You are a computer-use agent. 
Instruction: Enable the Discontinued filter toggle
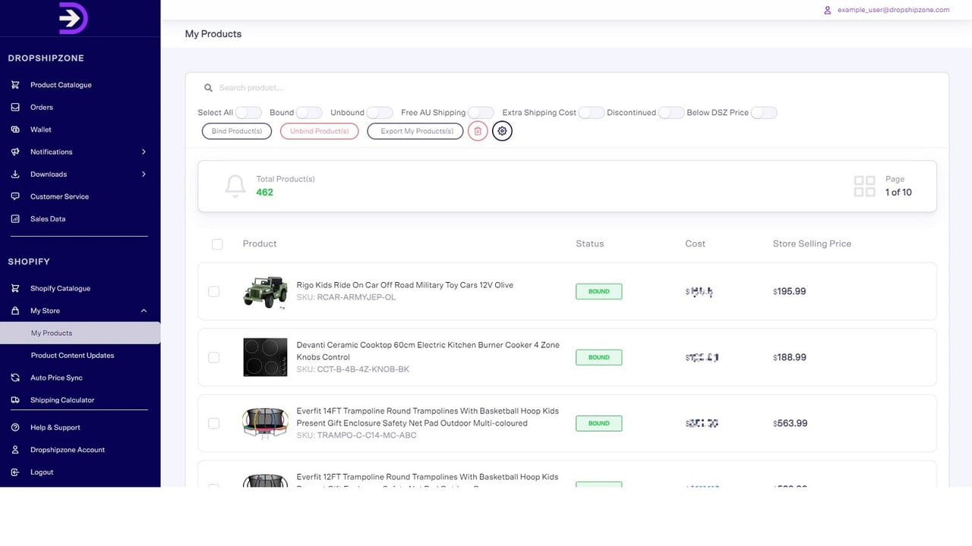tap(671, 112)
